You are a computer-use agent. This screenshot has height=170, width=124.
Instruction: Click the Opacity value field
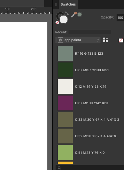coord(120,17)
